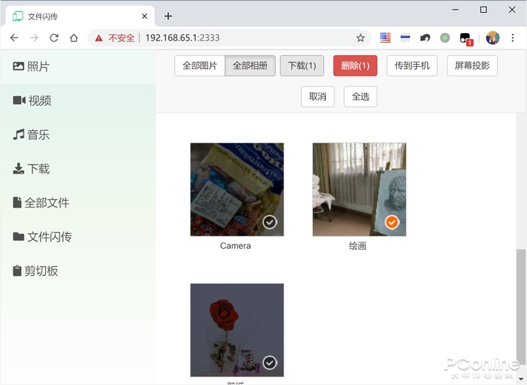Click the 传到手机 button
Viewport: 527px width, 385px height.
pos(412,65)
